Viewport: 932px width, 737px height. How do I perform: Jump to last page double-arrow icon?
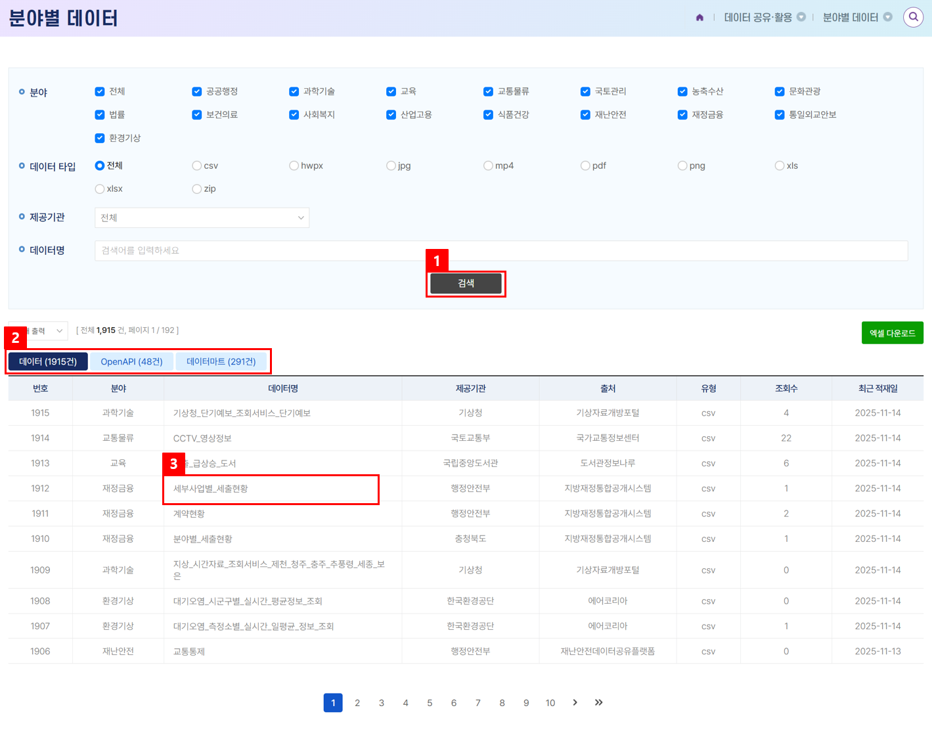click(598, 702)
